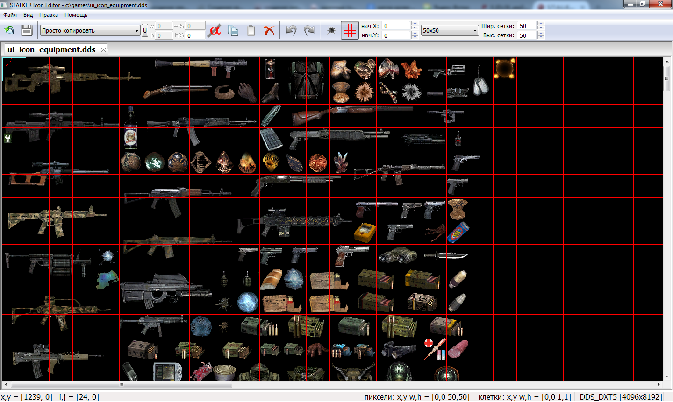Screen dimensions: 673x402
Task: Copy the selection with the copy icon
Action: click(x=233, y=30)
